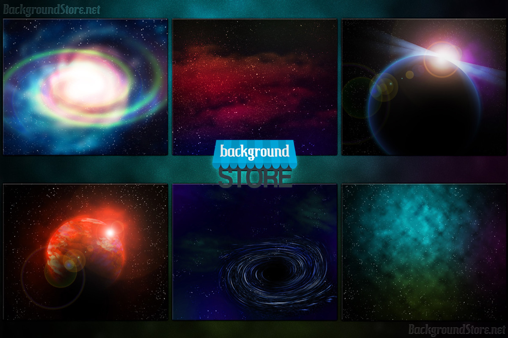Click the Background Store awning logo
Image resolution: width=508 pixels, height=338 pixels.
pyautogui.click(x=255, y=164)
